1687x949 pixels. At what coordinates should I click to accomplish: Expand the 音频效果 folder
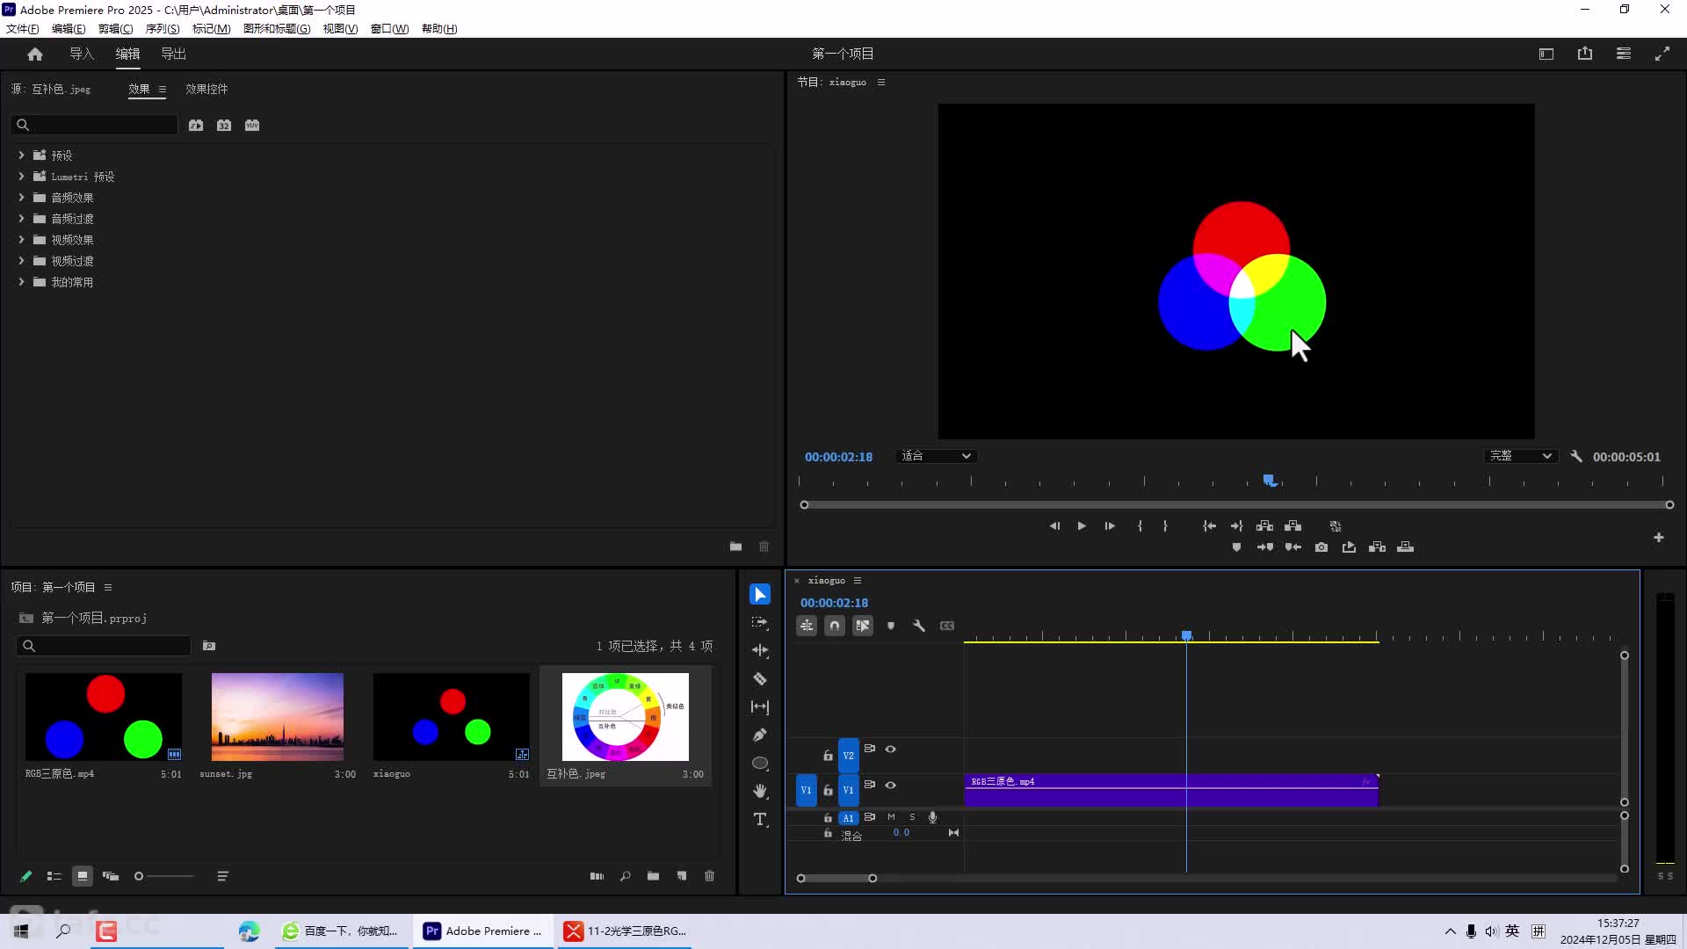[21, 198]
